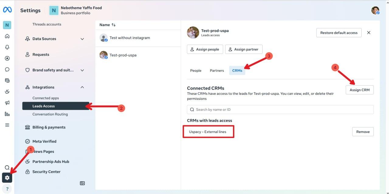389x194 pixels.
Task: Open the megaphone ads icon
Action: click(7, 103)
